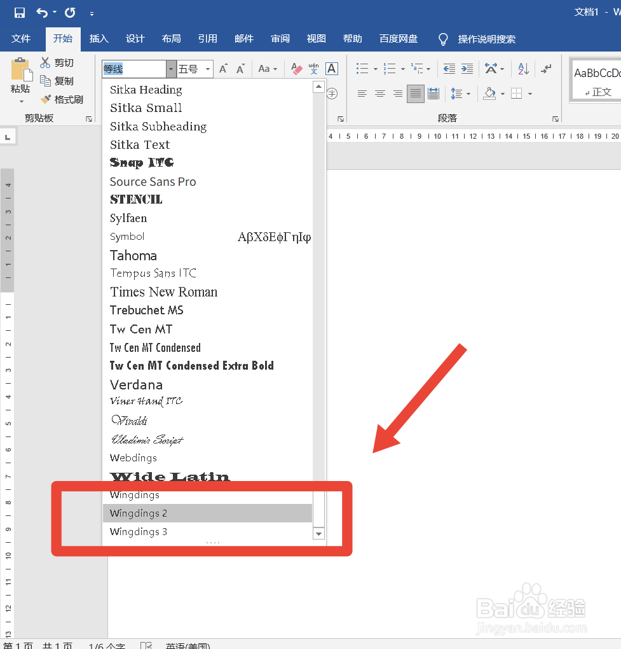Click the Increase Indent icon

467,69
